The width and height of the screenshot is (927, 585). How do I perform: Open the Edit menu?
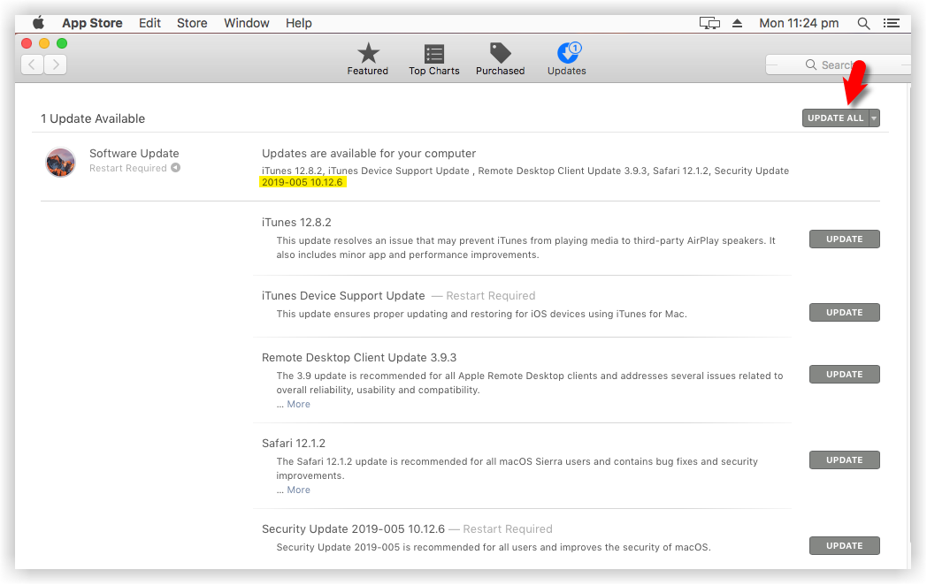(x=149, y=23)
